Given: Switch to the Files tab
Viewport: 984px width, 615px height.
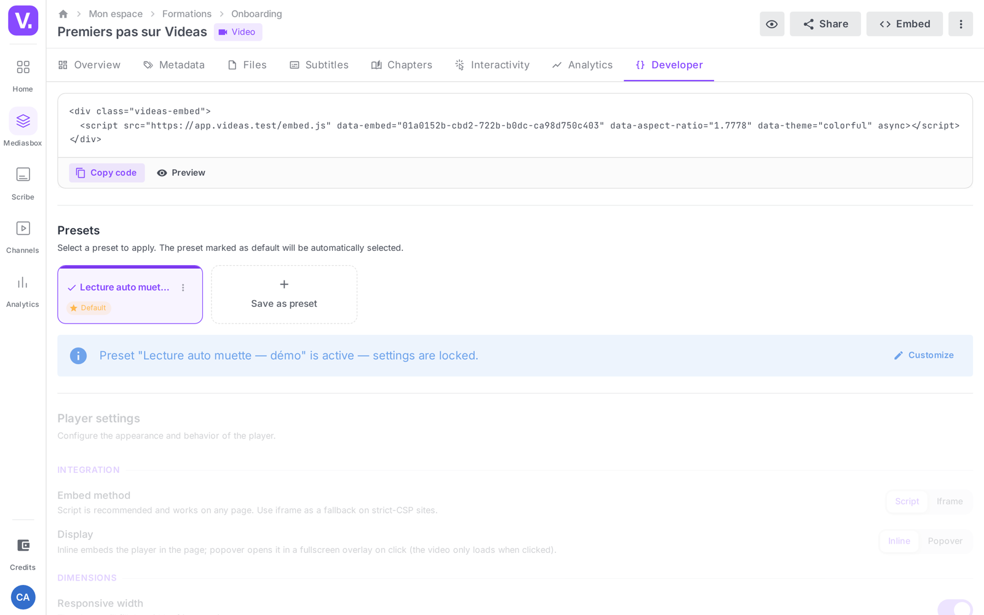Looking at the screenshot, I should pos(247,65).
